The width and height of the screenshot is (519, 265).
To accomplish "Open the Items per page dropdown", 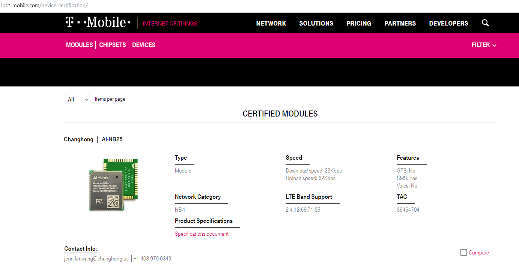I will pos(77,100).
